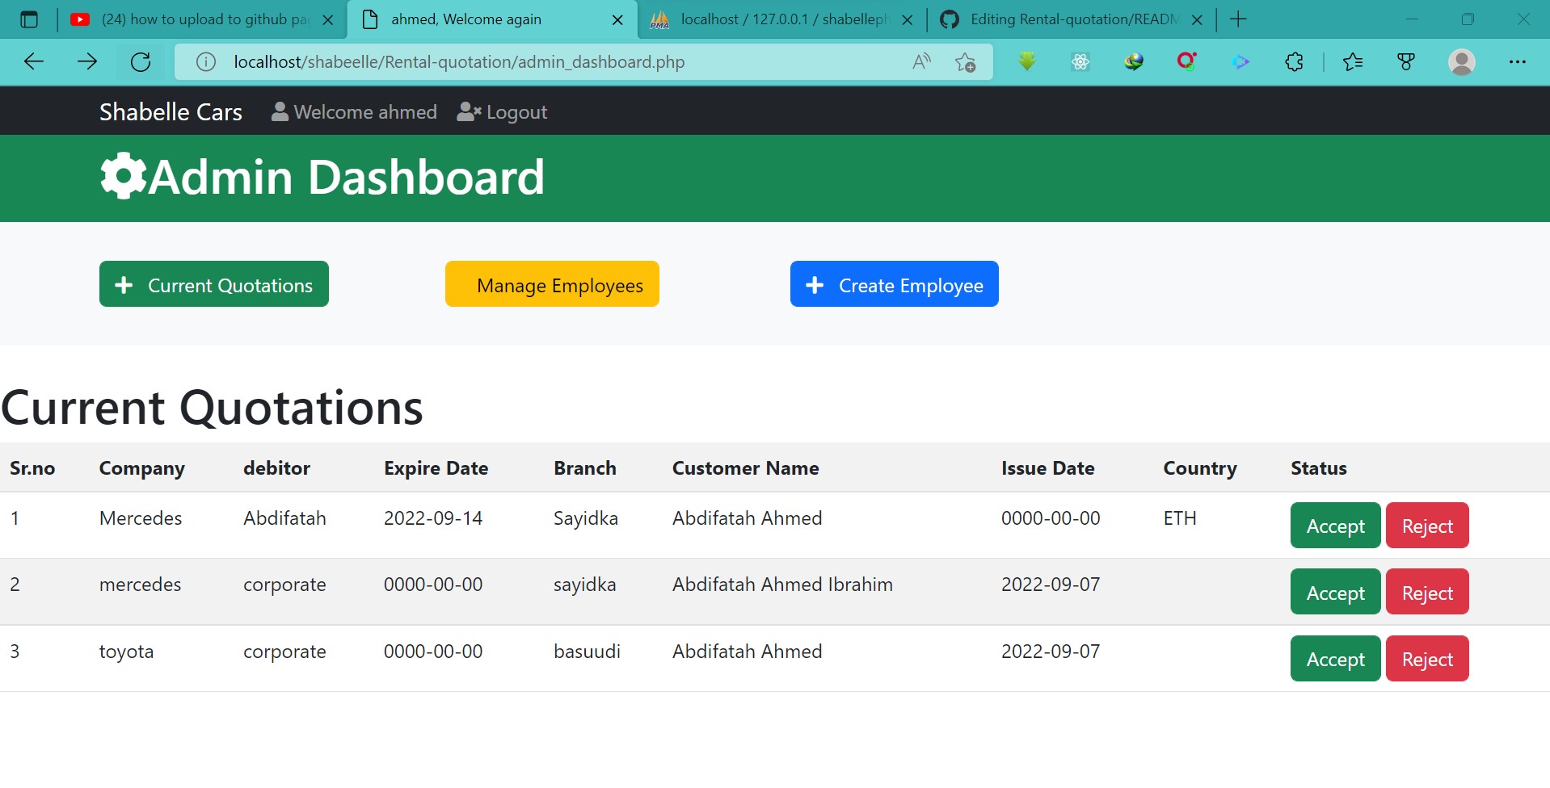The image size is (1550, 788).
Task: Reject the toyota quotation in row 3
Action: (1426, 658)
